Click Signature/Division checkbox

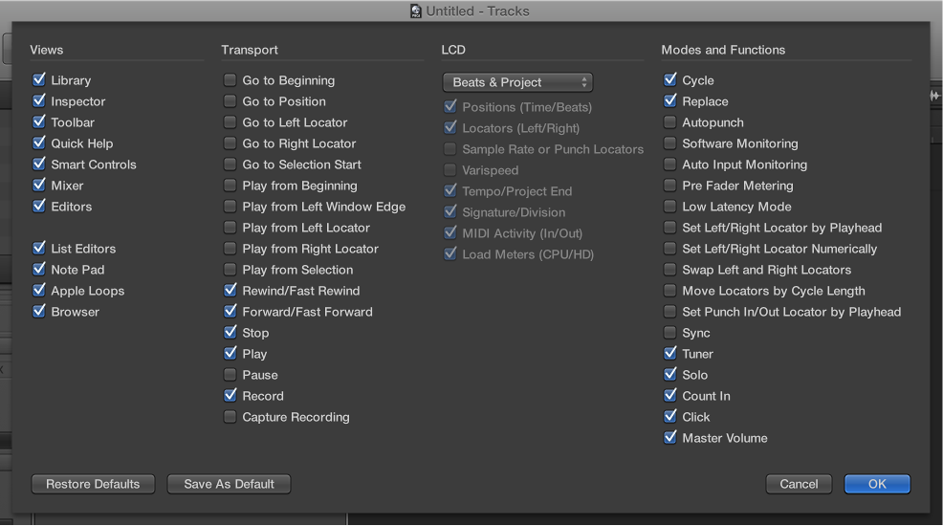click(450, 212)
